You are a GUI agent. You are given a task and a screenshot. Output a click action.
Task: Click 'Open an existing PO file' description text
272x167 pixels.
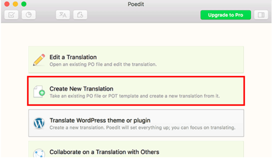point(103,64)
